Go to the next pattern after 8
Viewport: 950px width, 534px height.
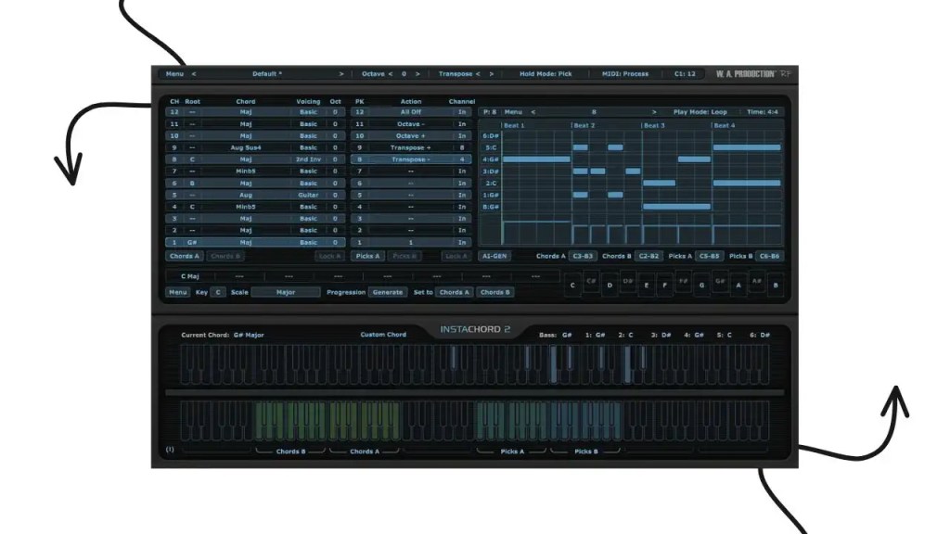click(654, 112)
